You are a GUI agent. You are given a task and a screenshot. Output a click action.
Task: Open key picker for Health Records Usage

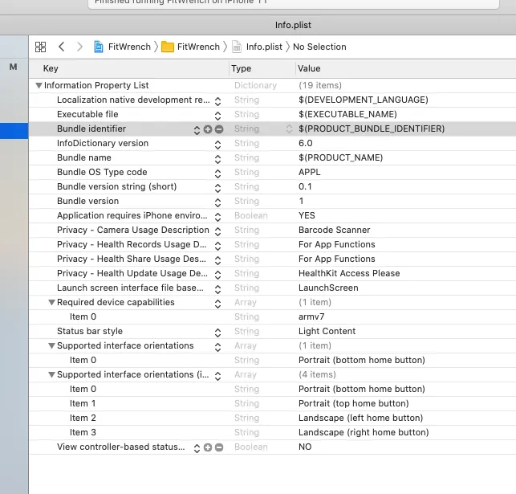pyautogui.click(x=217, y=246)
